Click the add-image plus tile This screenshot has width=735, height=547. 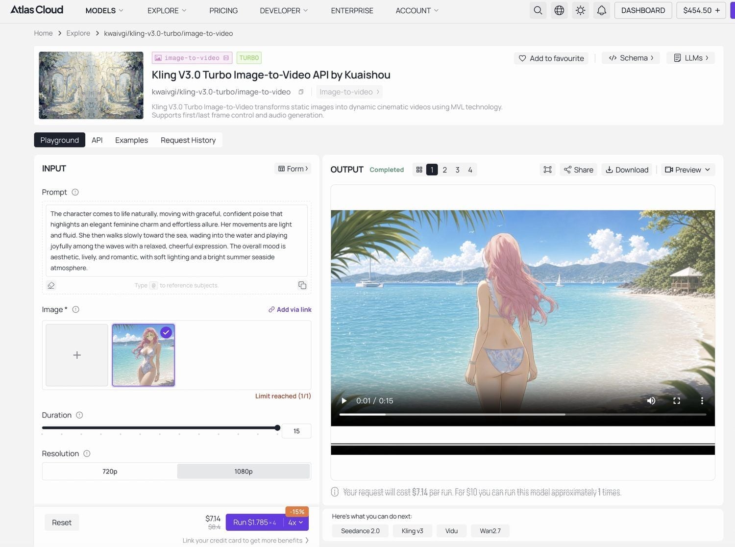(x=77, y=355)
